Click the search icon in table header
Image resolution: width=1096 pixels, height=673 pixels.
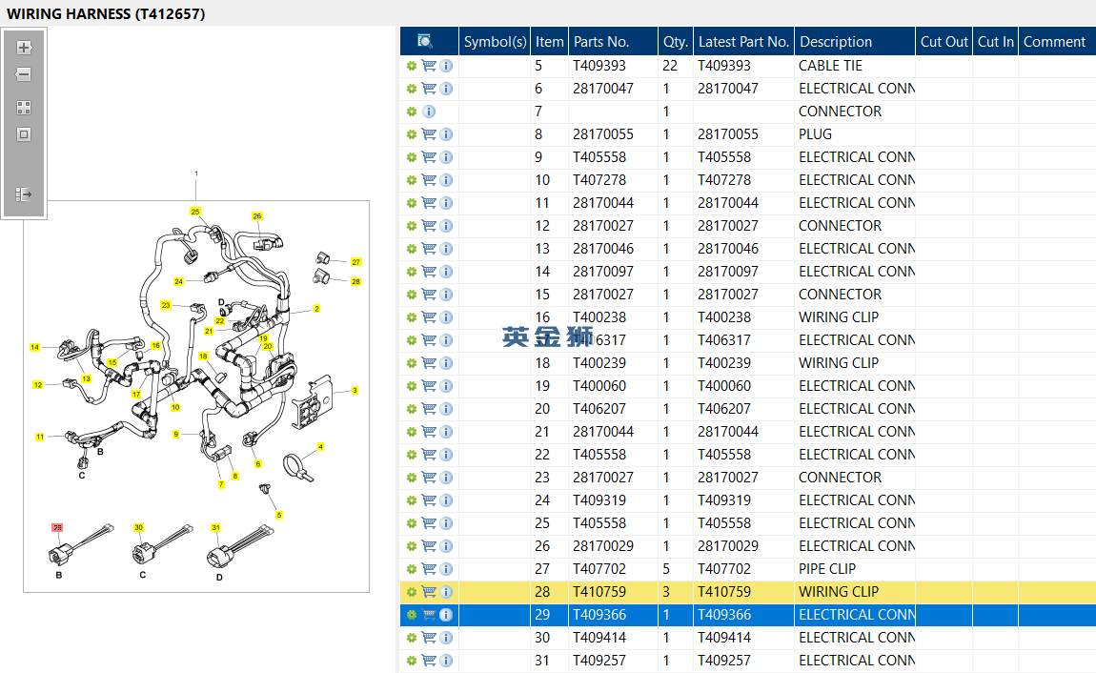coord(424,41)
